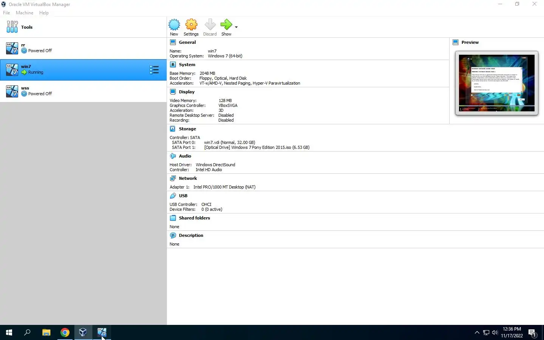Show hidden system tray icons chevron
Viewport: 544px width, 340px height.
[477, 332]
